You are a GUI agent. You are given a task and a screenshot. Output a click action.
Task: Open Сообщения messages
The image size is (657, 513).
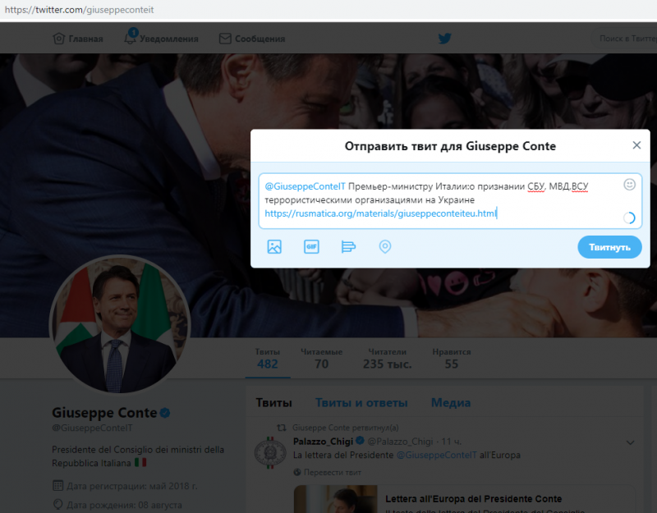click(x=252, y=39)
